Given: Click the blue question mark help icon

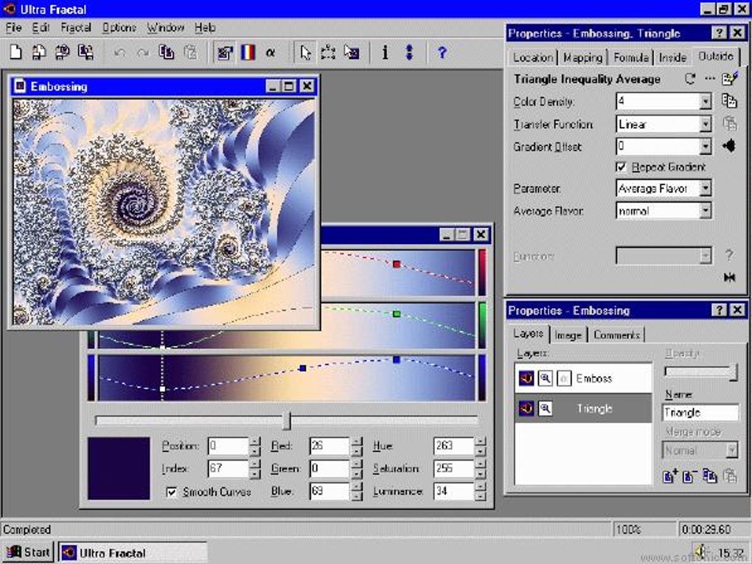Looking at the screenshot, I should [x=442, y=52].
